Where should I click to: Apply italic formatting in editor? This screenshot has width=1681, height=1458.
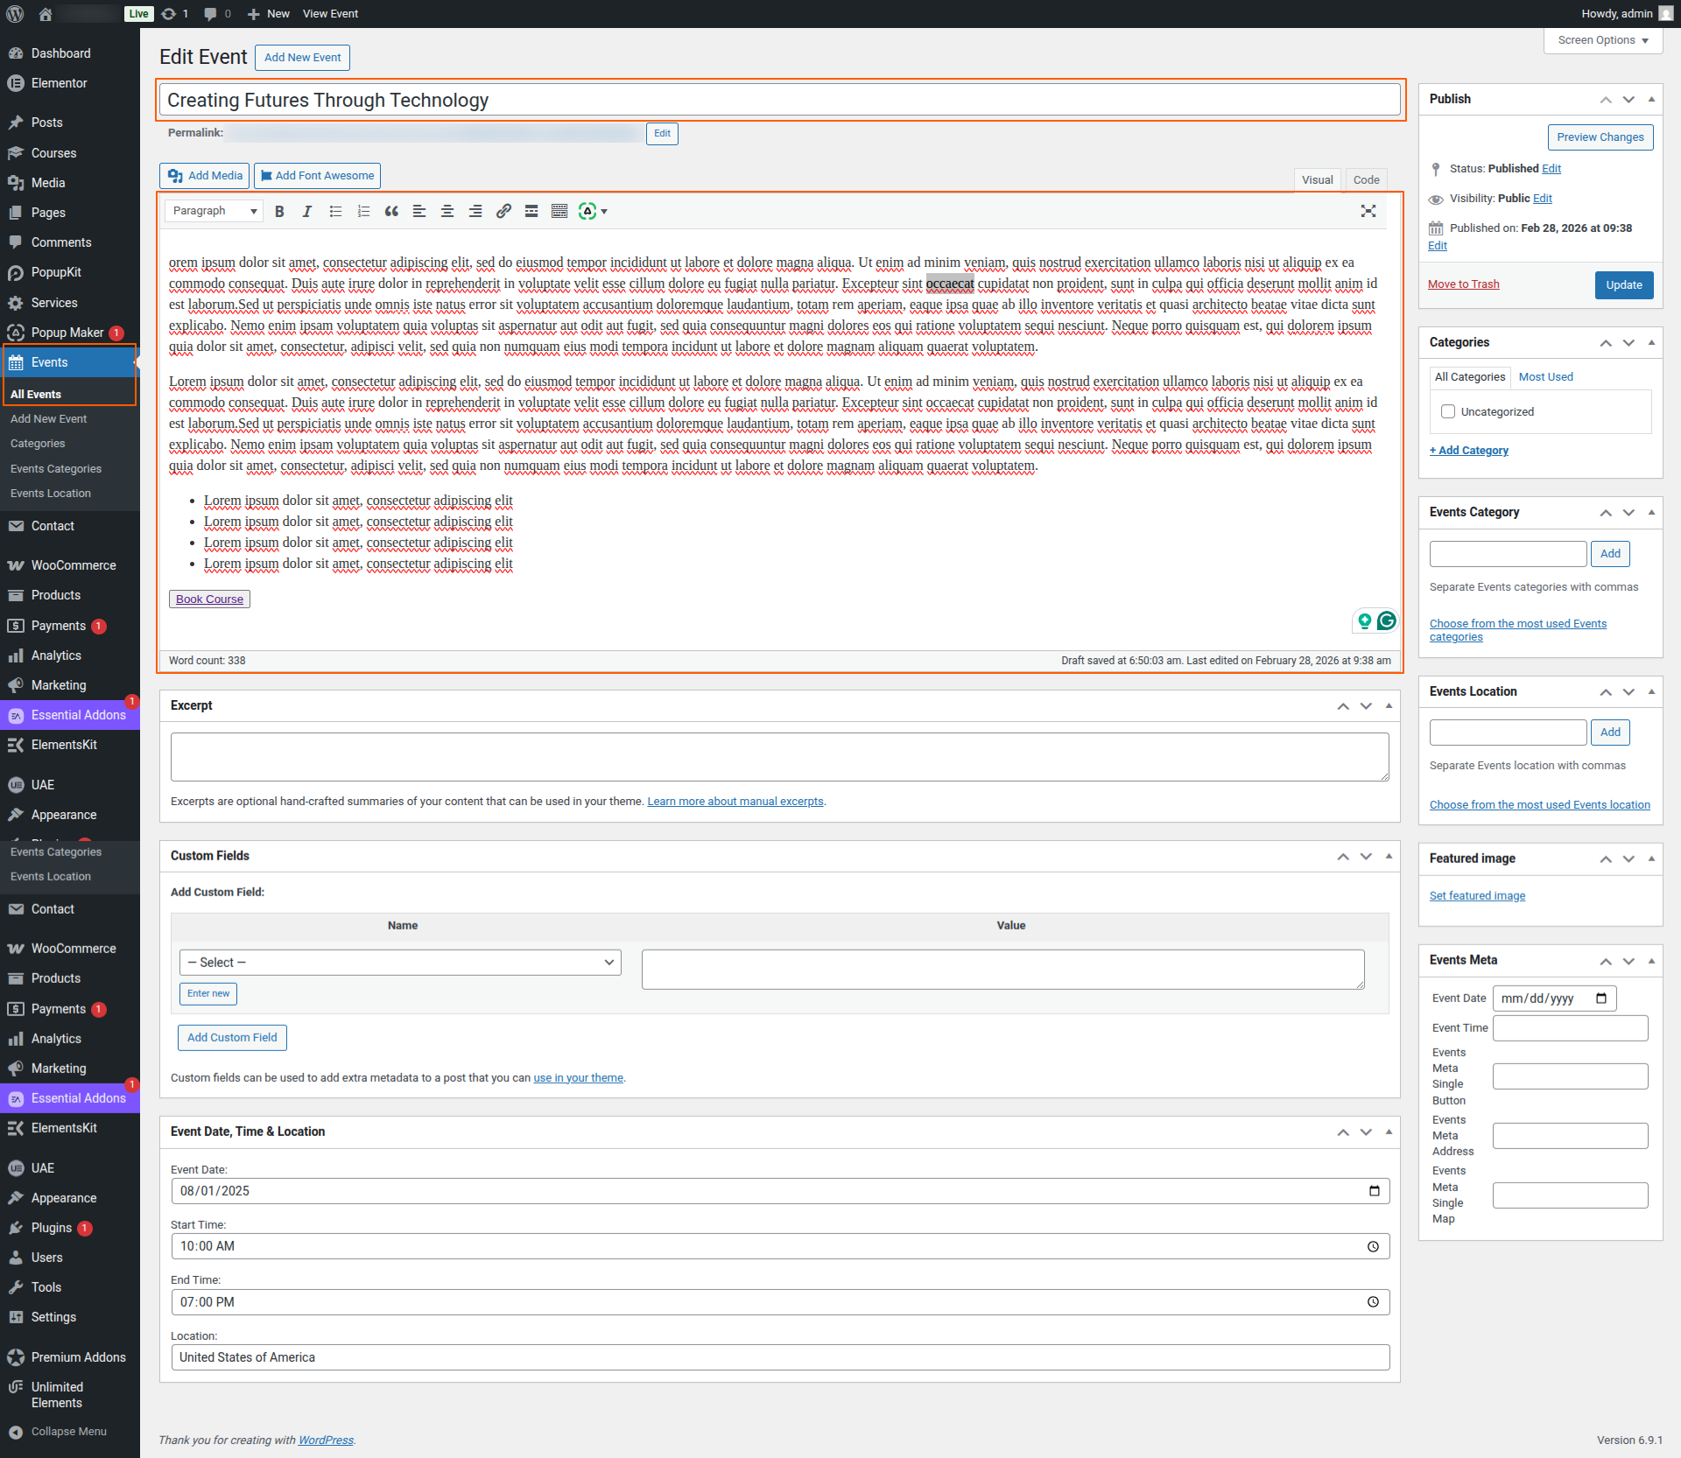pyautogui.click(x=307, y=211)
